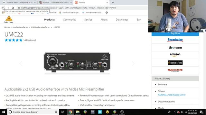Buy from Musician's Friend retailer
Image resolution: width=206 pixels, height=115 pixels.
[x=175, y=63]
